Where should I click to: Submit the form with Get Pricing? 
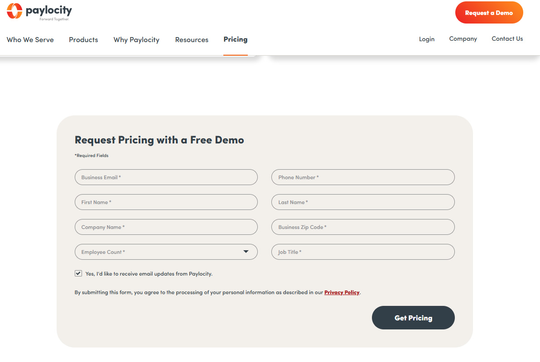pos(413,317)
